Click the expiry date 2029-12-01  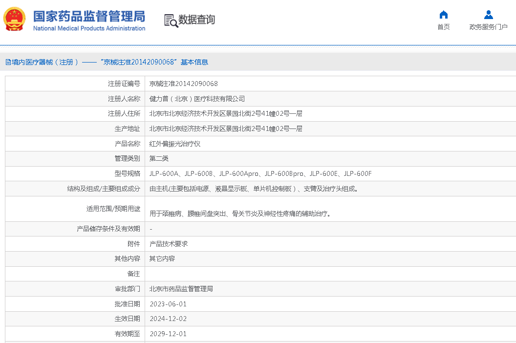168,334
